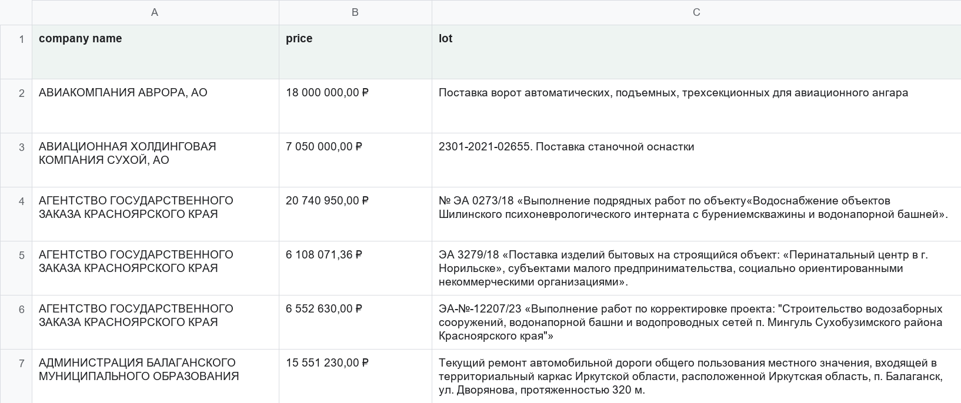Select column A header
The height and width of the screenshot is (403, 961).
pos(155,12)
